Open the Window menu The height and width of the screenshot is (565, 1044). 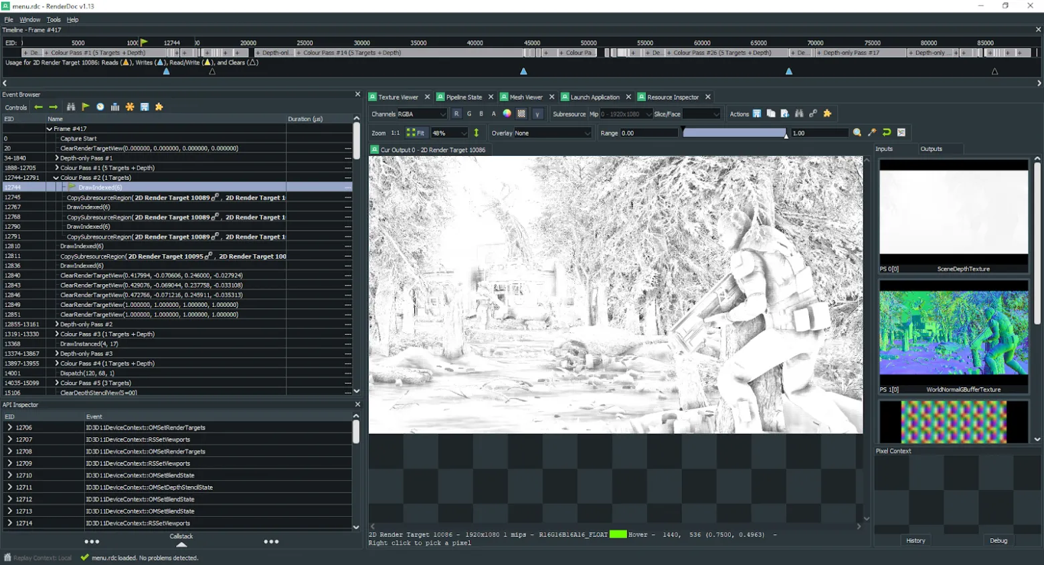click(29, 19)
